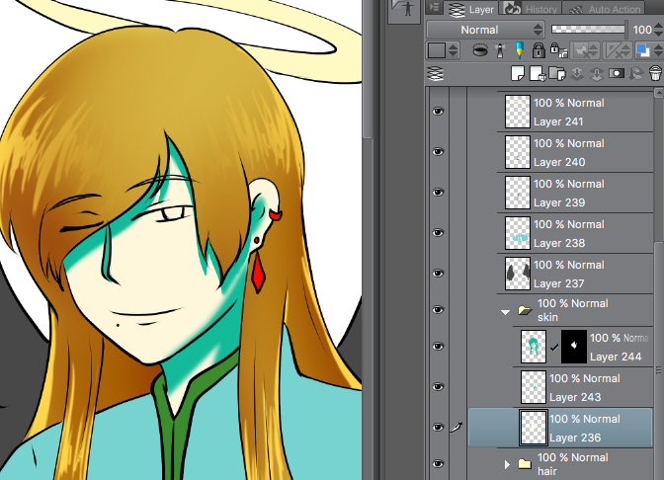Click the change layer color icon
This screenshot has height=480, width=664.
[x=643, y=50]
